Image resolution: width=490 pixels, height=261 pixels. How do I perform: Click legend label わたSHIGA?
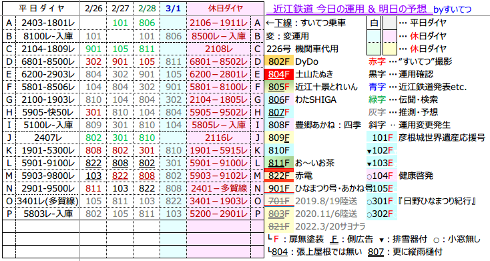pyautogui.click(x=316, y=99)
